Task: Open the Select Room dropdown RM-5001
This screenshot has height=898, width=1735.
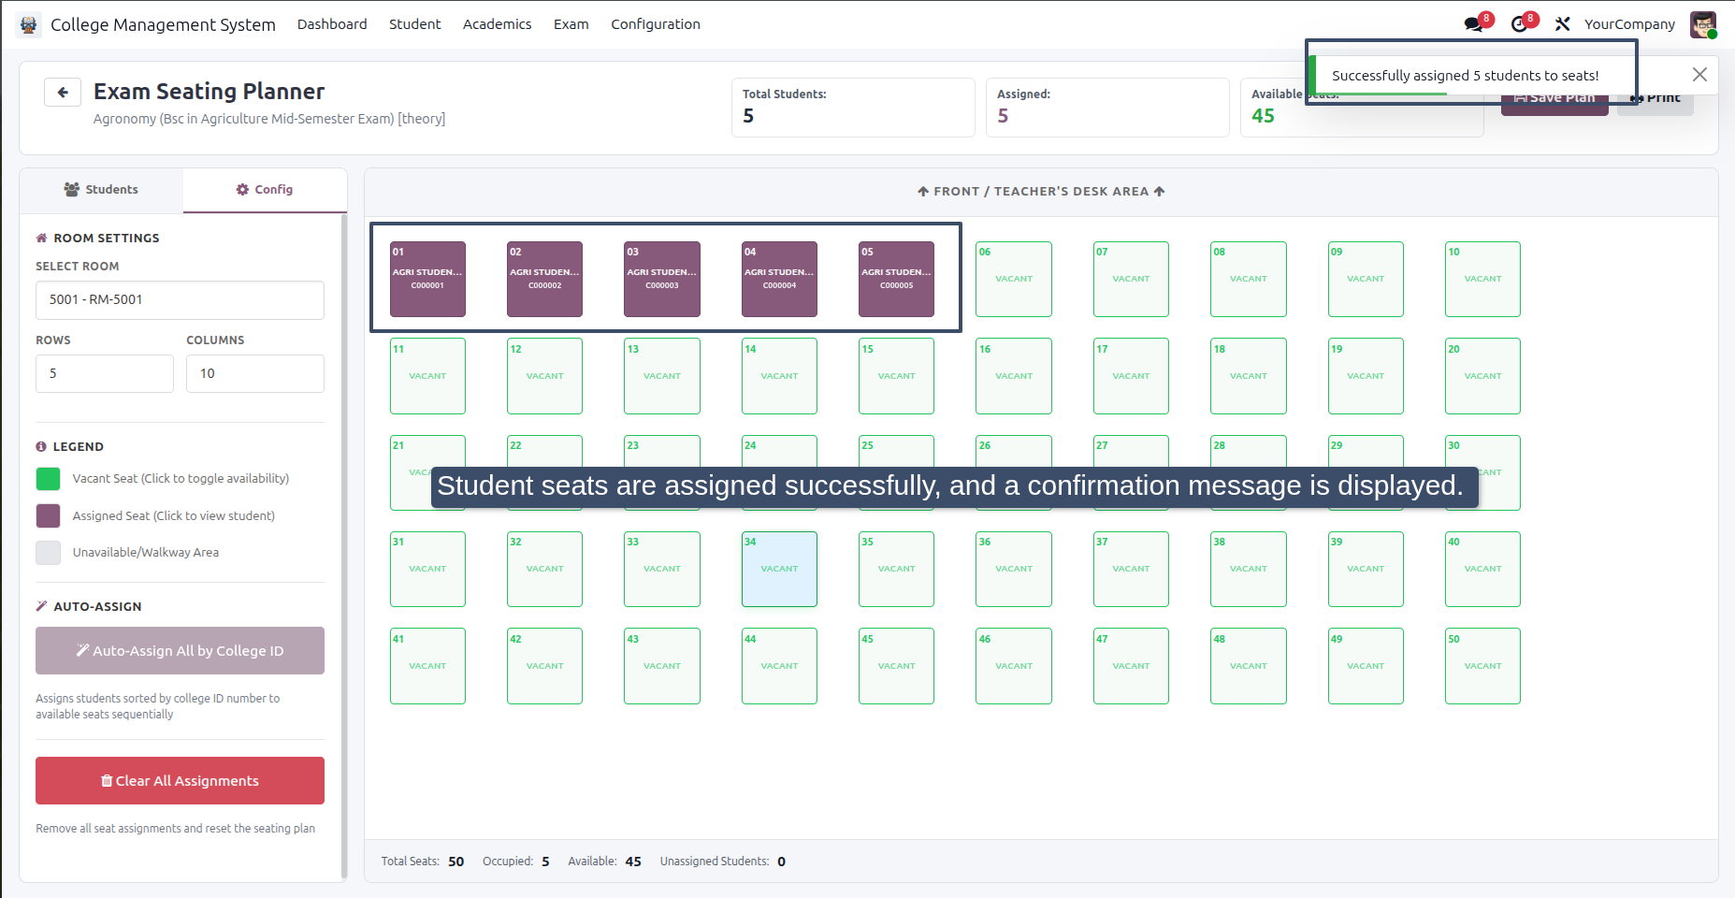Action: pyautogui.click(x=180, y=300)
